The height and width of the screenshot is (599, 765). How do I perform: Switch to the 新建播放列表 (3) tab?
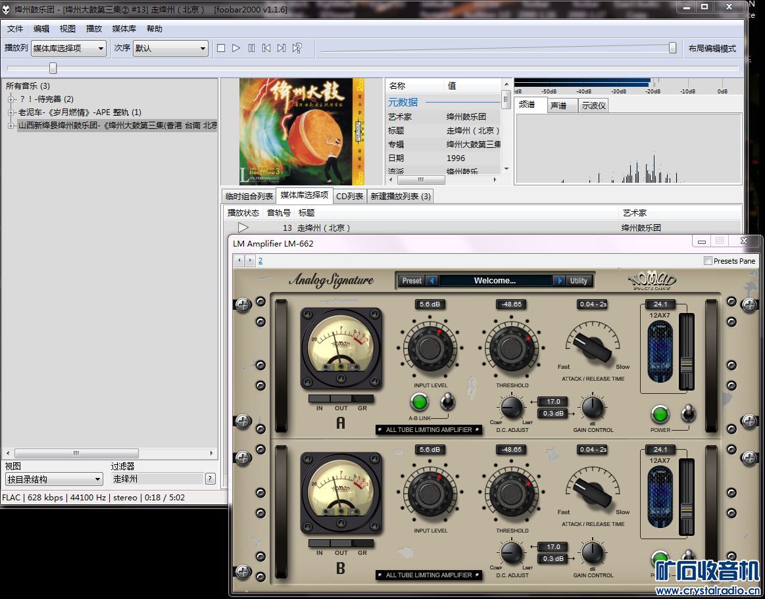(x=401, y=196)
